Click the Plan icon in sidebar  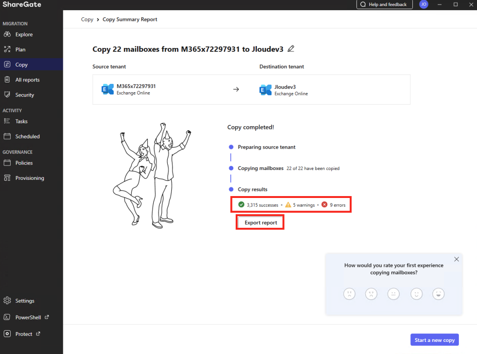tap(7, 49)
